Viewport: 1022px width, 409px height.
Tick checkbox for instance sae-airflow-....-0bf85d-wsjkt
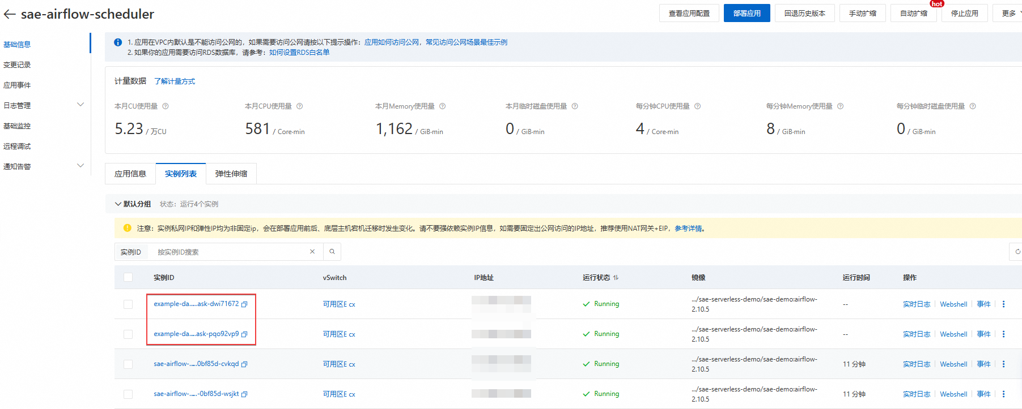point(128,394)
